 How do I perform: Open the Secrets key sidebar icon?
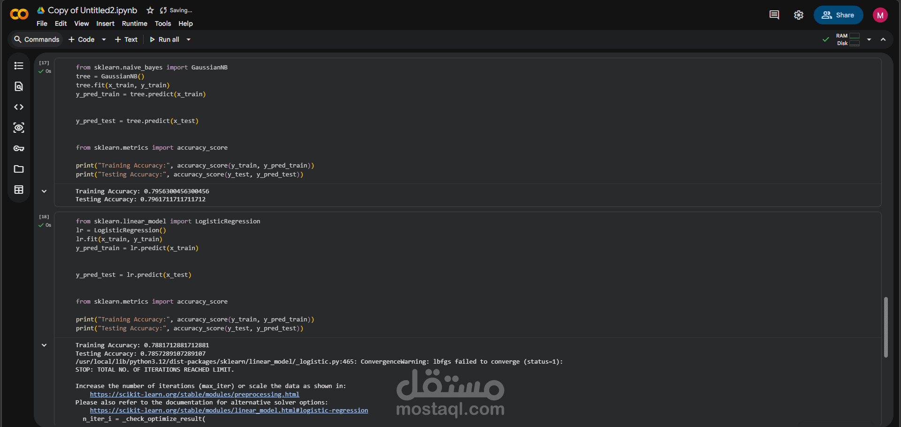[x=19, y=148]
